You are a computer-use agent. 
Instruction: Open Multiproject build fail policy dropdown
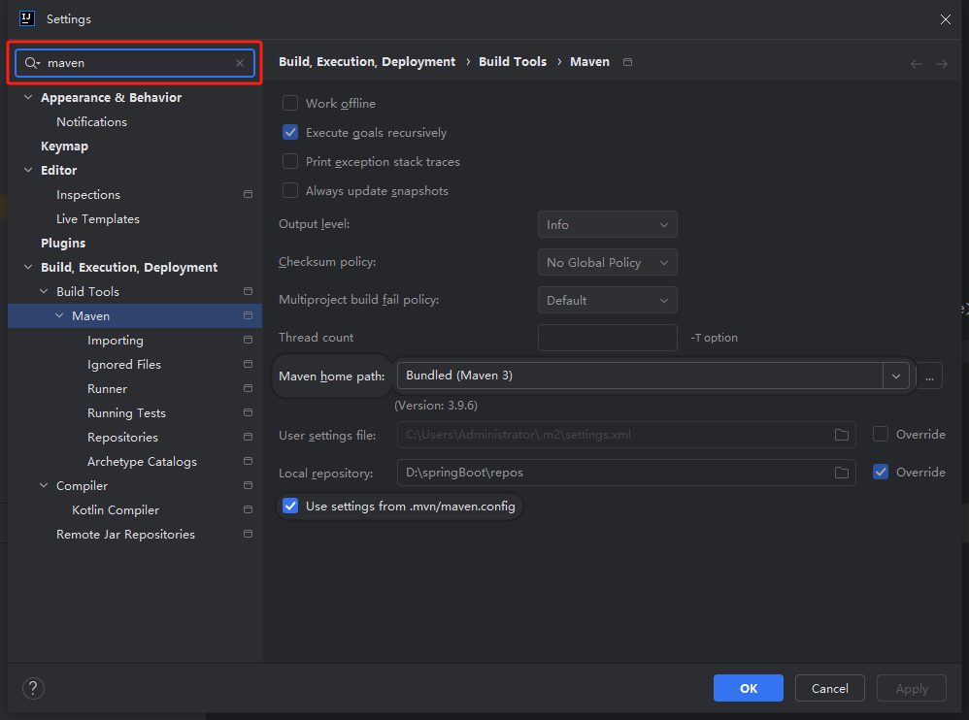tap(608, 300)
